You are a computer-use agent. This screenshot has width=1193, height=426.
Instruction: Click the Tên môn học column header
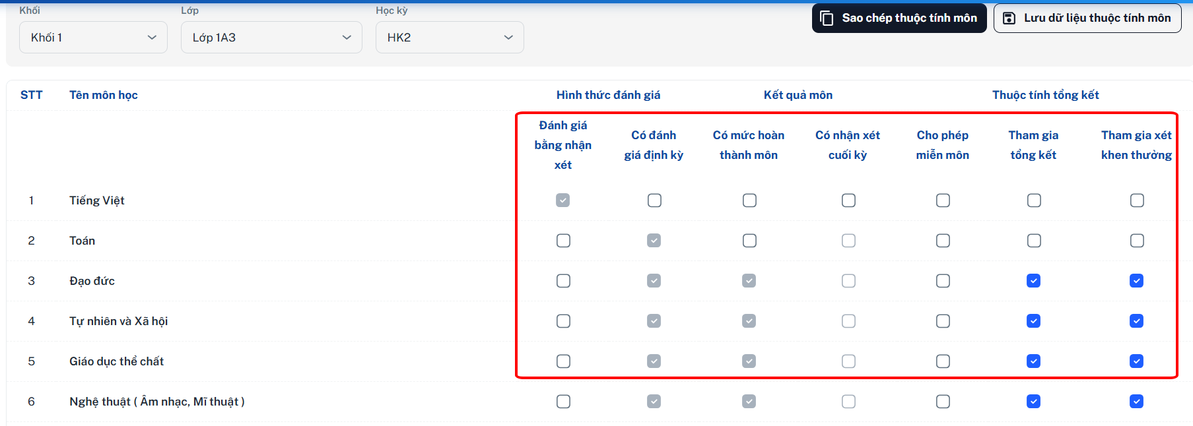(x=104, y=95)
